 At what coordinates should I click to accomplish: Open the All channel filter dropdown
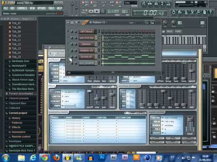click(80, 73)
